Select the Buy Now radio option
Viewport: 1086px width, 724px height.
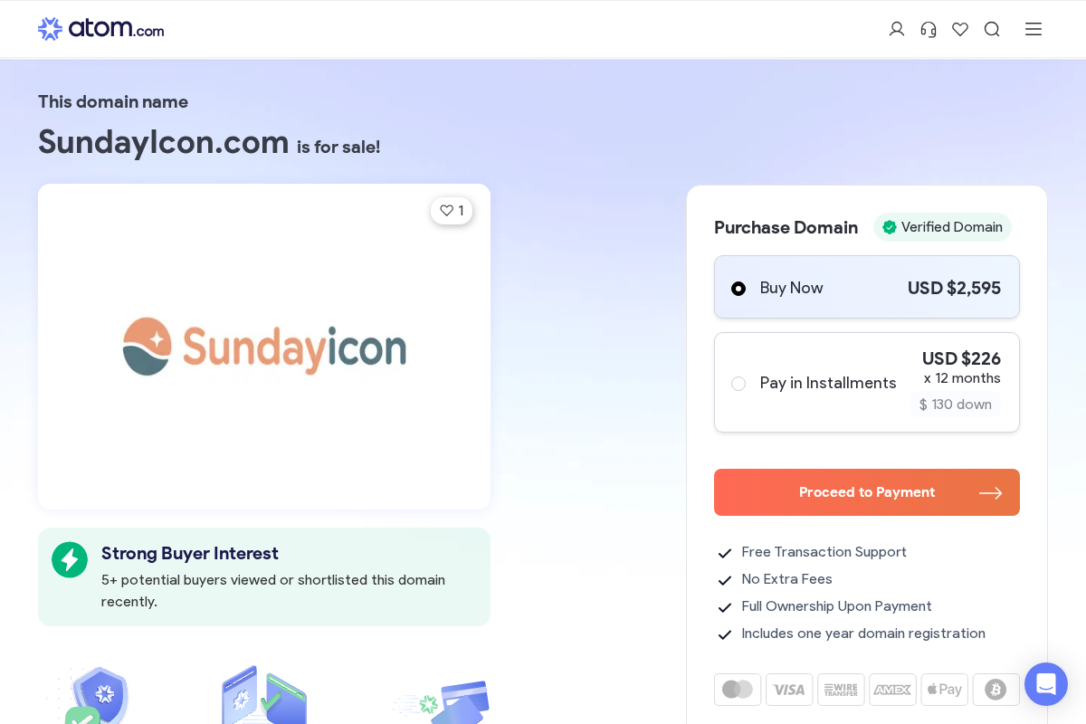pos(738,288)
